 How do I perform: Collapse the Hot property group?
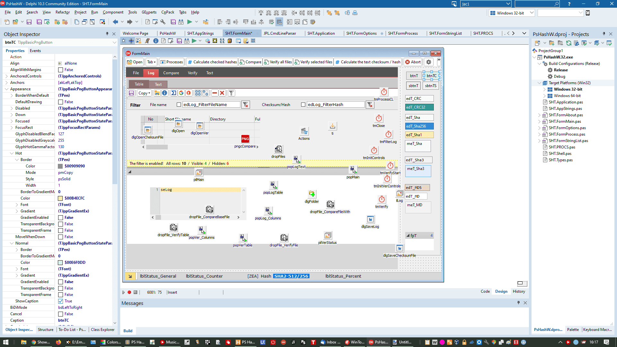12,153
